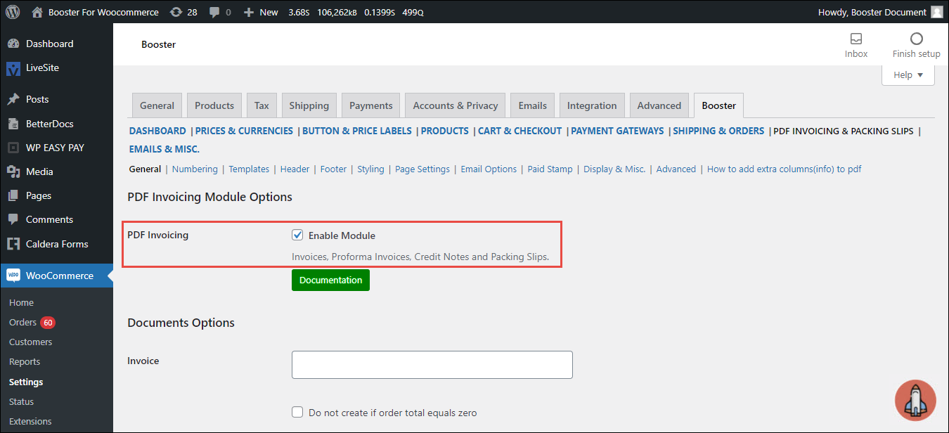This screenshot has width=949, height=433.
Task: Go to Footer sub-section
Action: pyautogui.click(x=333, y=169)
